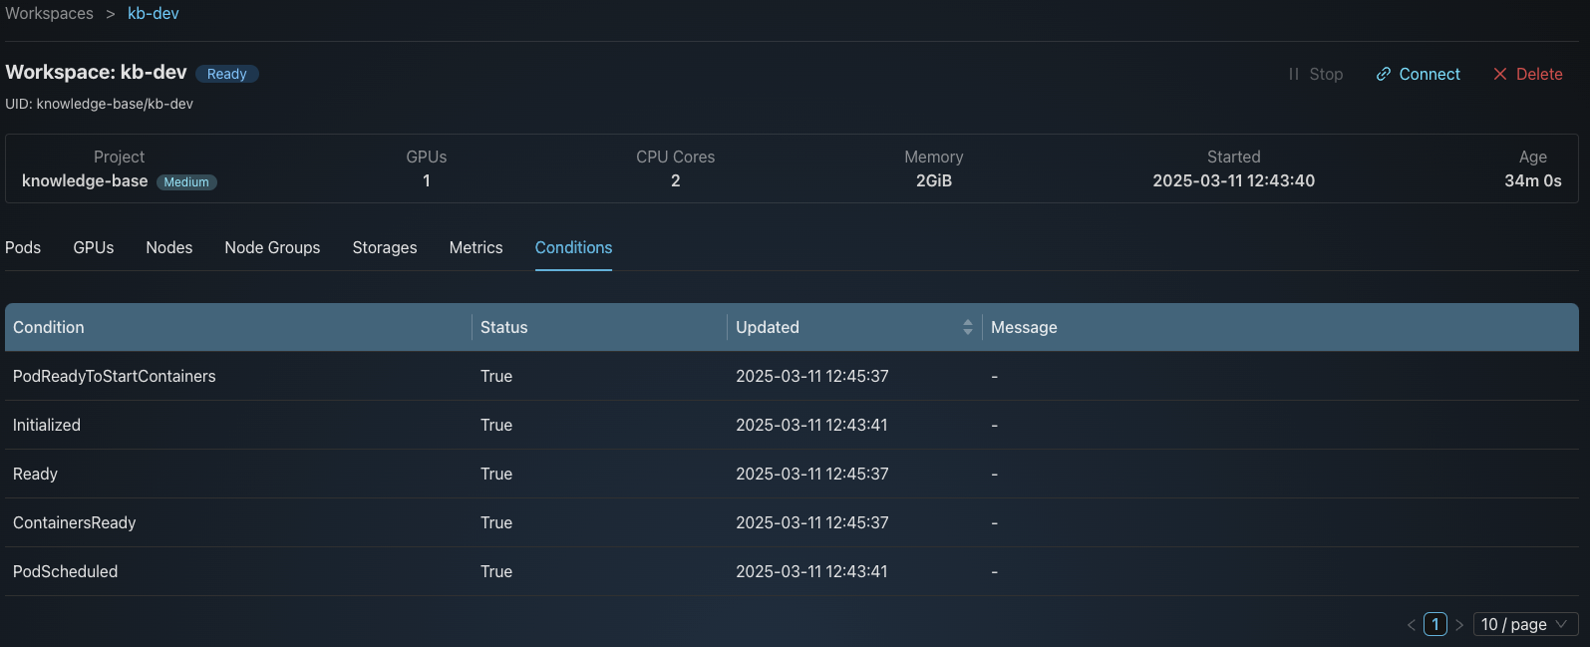Sort by the Updated column arrows
Screen dimensions: 1590x647
967,327
